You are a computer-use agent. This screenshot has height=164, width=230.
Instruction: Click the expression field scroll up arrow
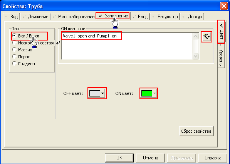pos(196,36)
